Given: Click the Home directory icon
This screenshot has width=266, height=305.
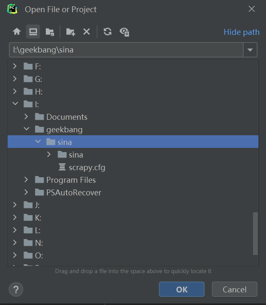Looking at the screenshot, I should (17, 32).
